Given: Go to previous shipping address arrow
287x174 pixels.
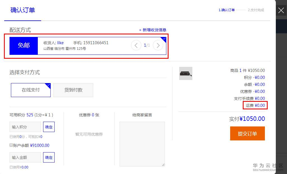Looking at the screenshot, I should pos(136,45).
